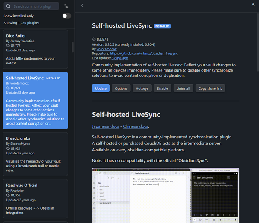Click the download count icon beside 83,971 in details
259x223 pixels.
[x=94, y=39]
